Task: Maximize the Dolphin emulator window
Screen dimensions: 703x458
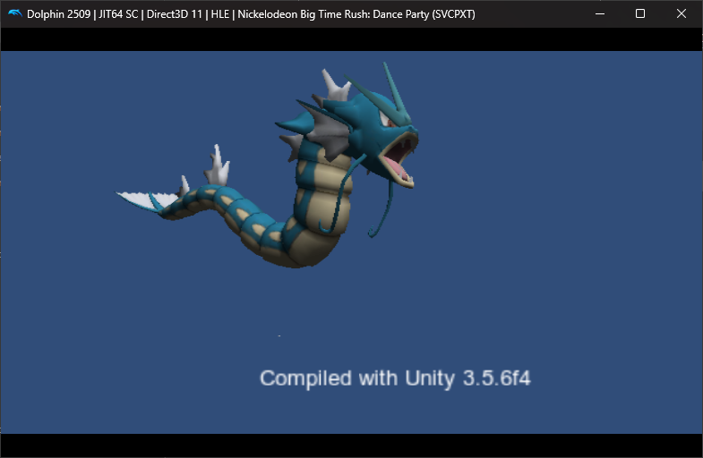Action: click(x=640, y=14)
